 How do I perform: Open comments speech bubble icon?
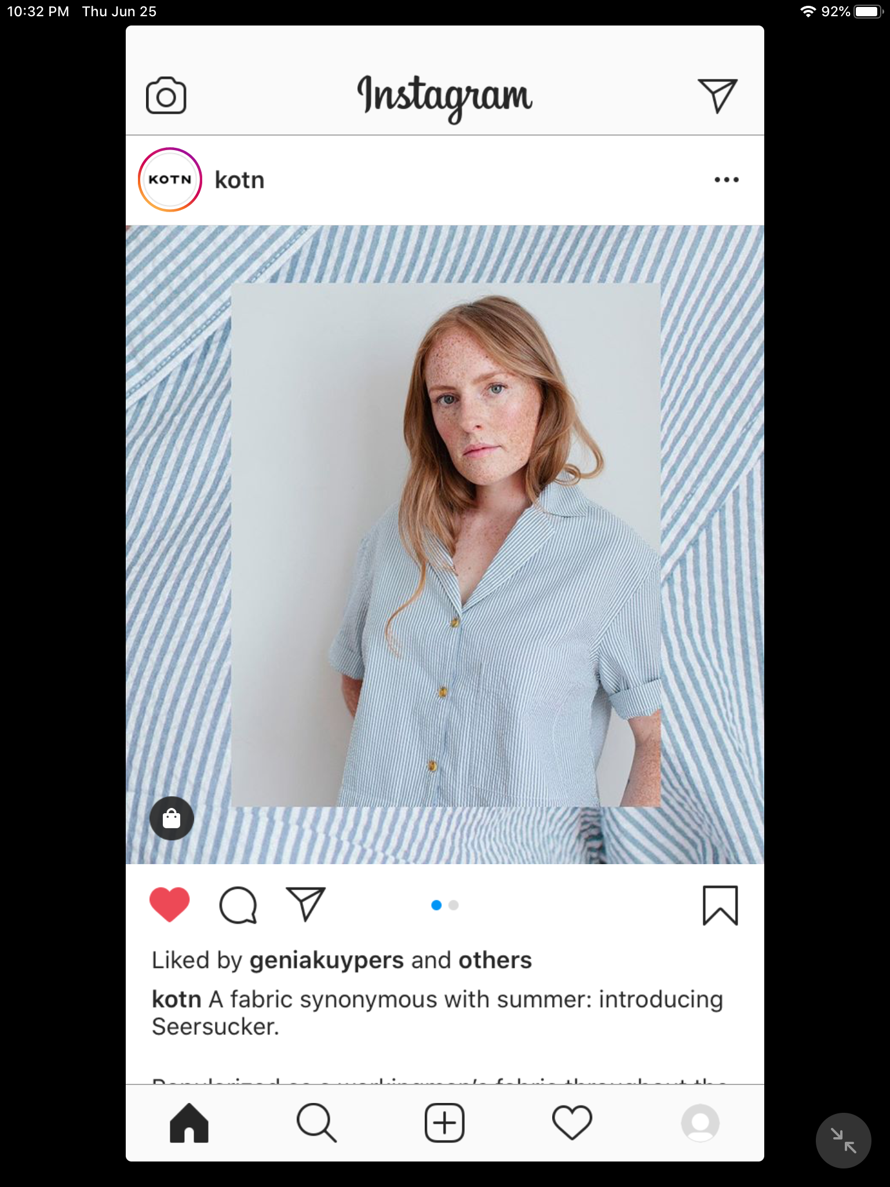coord(238,905)
